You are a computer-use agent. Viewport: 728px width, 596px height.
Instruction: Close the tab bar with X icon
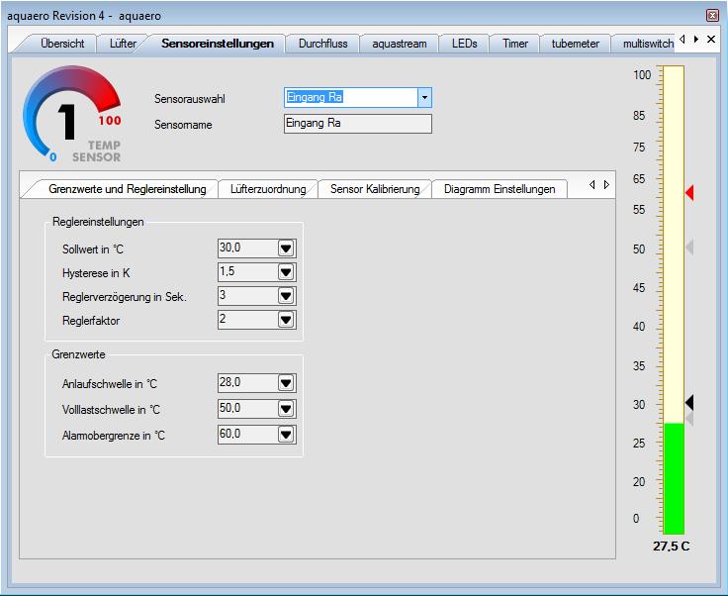(711, 40)
